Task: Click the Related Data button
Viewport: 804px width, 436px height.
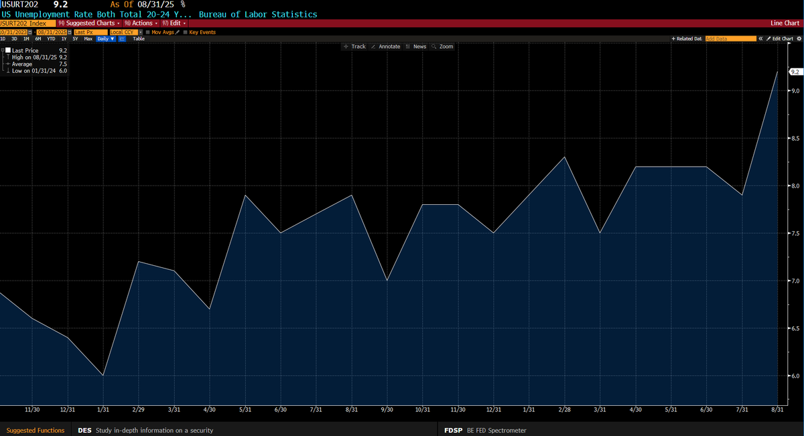Action: (687, 39)
